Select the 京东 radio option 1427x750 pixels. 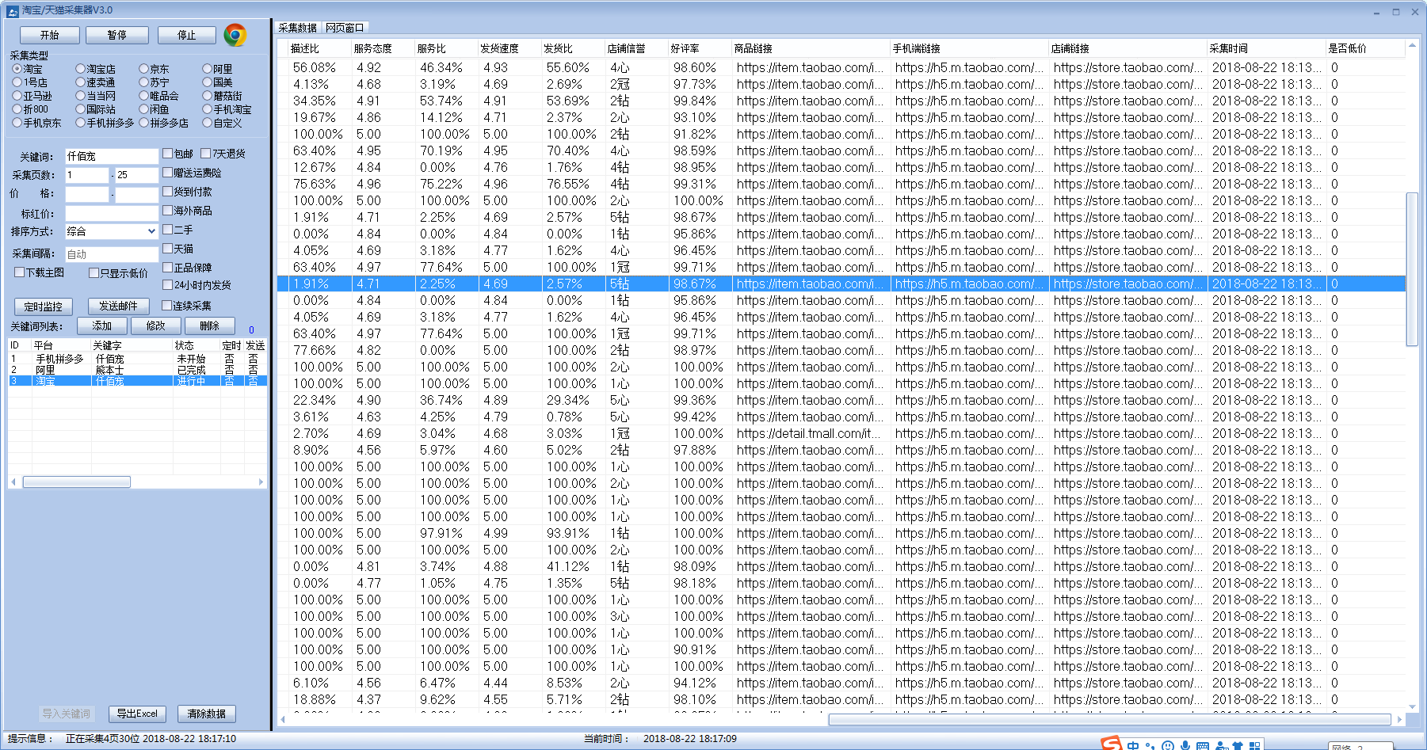pos(154,69)
